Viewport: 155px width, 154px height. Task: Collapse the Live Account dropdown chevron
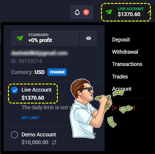click(149, 12)
